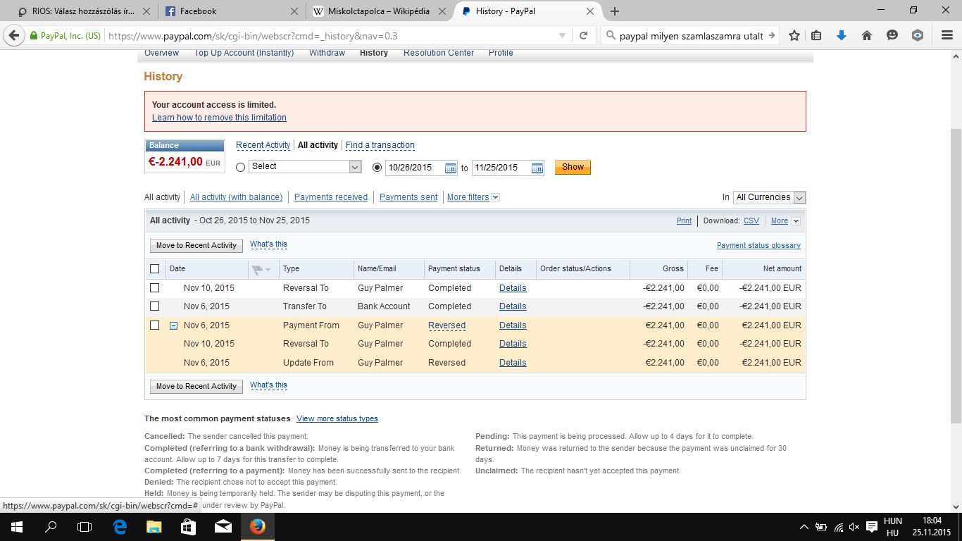962x541 pixels.
Task: Click the Firefox search box
Action: click(690, 35)
